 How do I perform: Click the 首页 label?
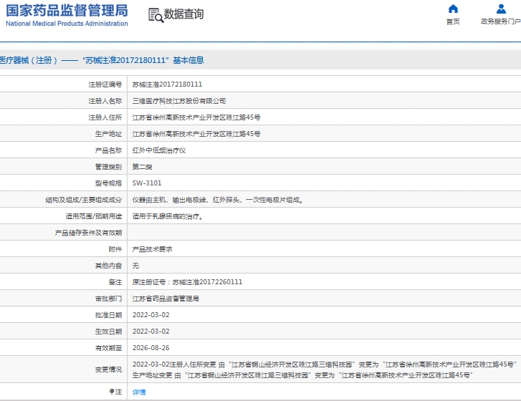click(x=453, y=21)
